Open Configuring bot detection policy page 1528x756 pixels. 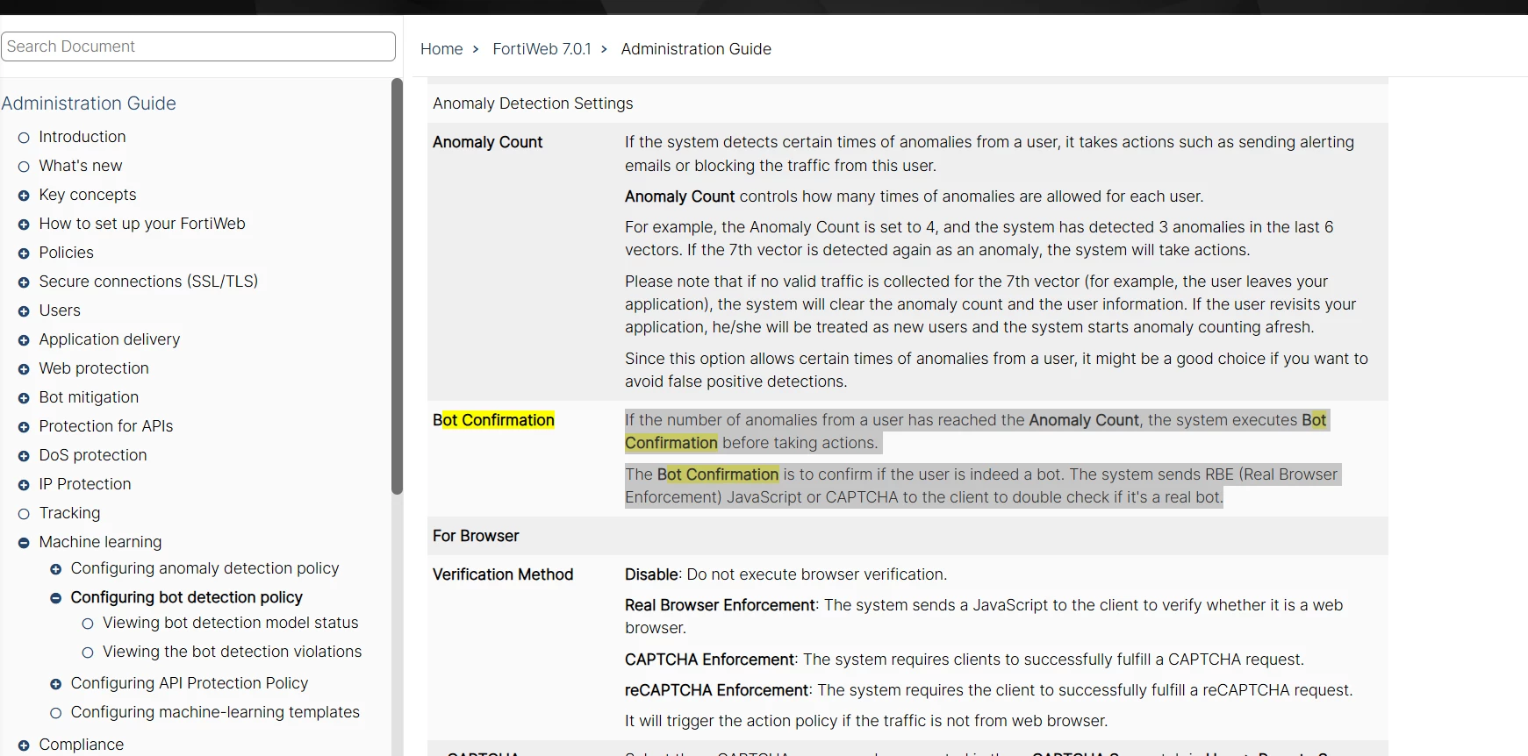(186, 597)
